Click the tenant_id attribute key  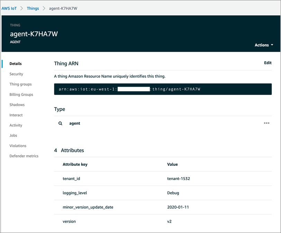(71, 179)
